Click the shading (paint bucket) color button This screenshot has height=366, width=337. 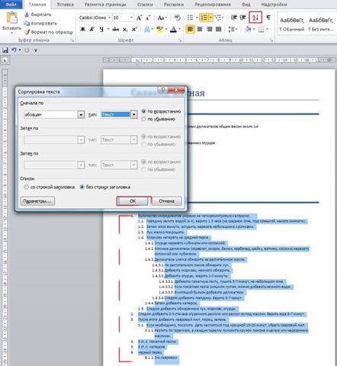click(x=248, y=30)
